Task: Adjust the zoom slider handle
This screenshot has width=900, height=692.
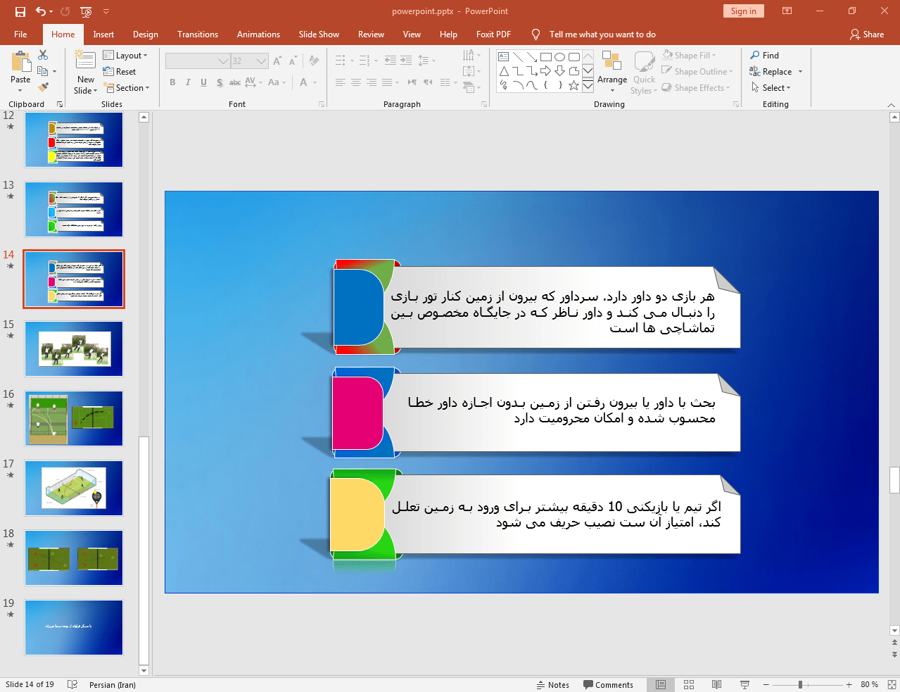Action: [800, 684]
